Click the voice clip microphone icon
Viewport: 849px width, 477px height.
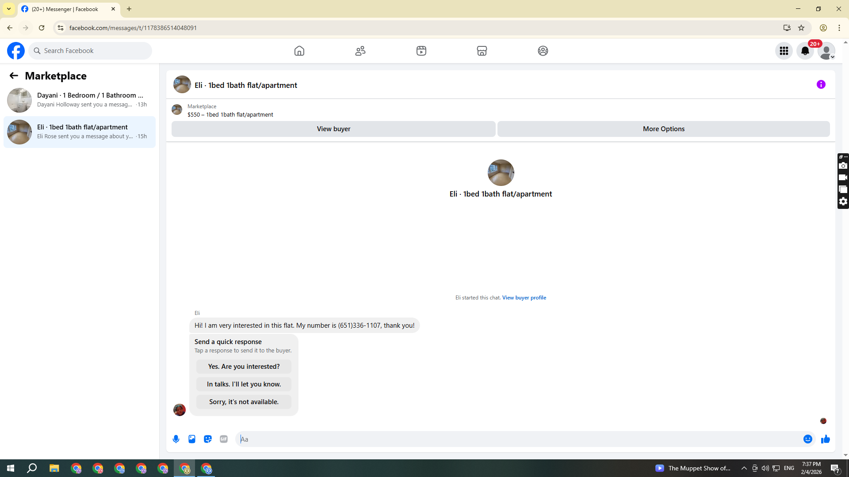point(176,439)
